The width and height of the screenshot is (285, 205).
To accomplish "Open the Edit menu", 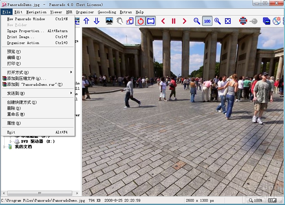I will (18, 12).
